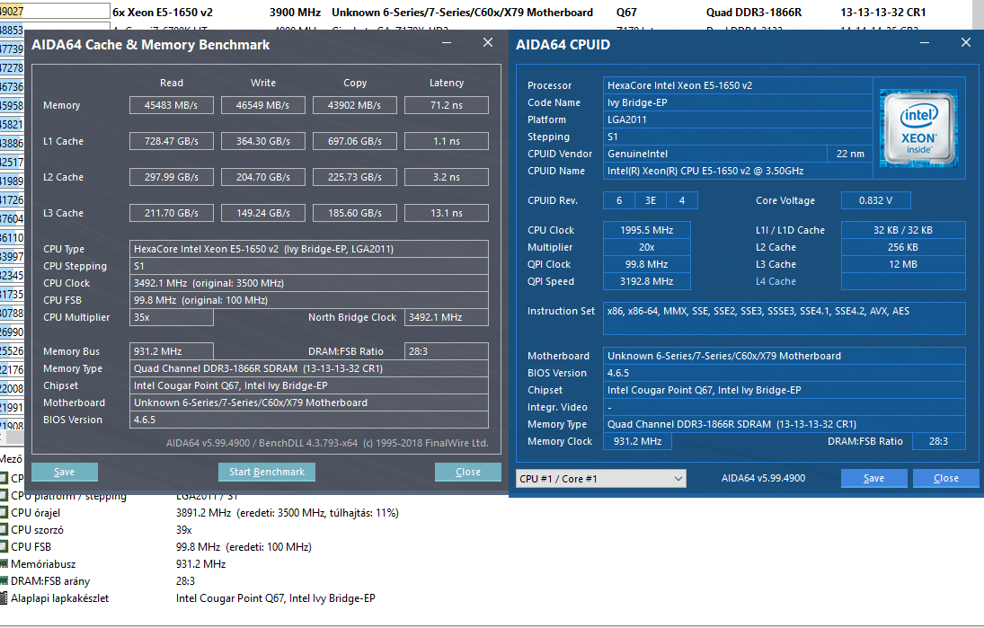Open the CPU #1 / Core #1 dropdown
The width and height of the screenshot is (984, 628).
pos(600,479)
